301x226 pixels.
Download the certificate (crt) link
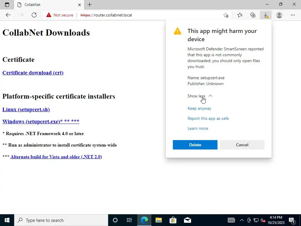point(33,73)
